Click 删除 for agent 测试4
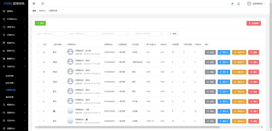Viewport: 272px width, 131px height. point(254,82)
